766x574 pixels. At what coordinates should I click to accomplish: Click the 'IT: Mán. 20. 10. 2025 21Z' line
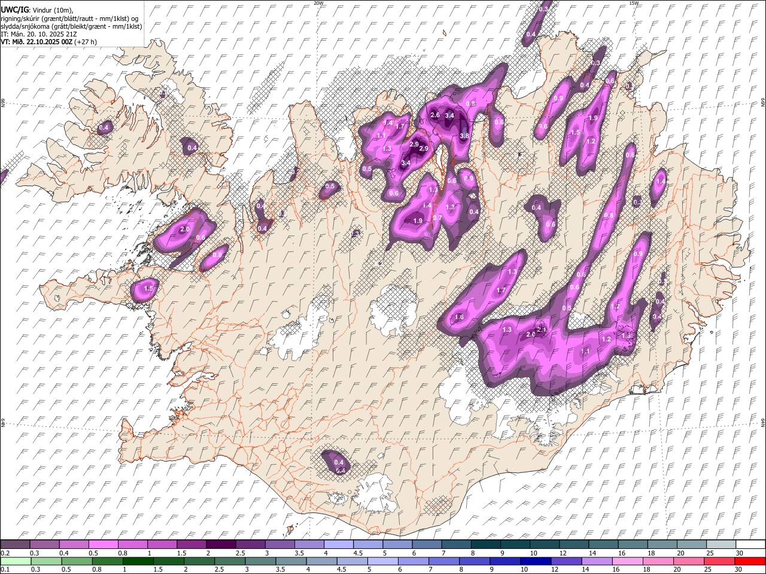38,34
